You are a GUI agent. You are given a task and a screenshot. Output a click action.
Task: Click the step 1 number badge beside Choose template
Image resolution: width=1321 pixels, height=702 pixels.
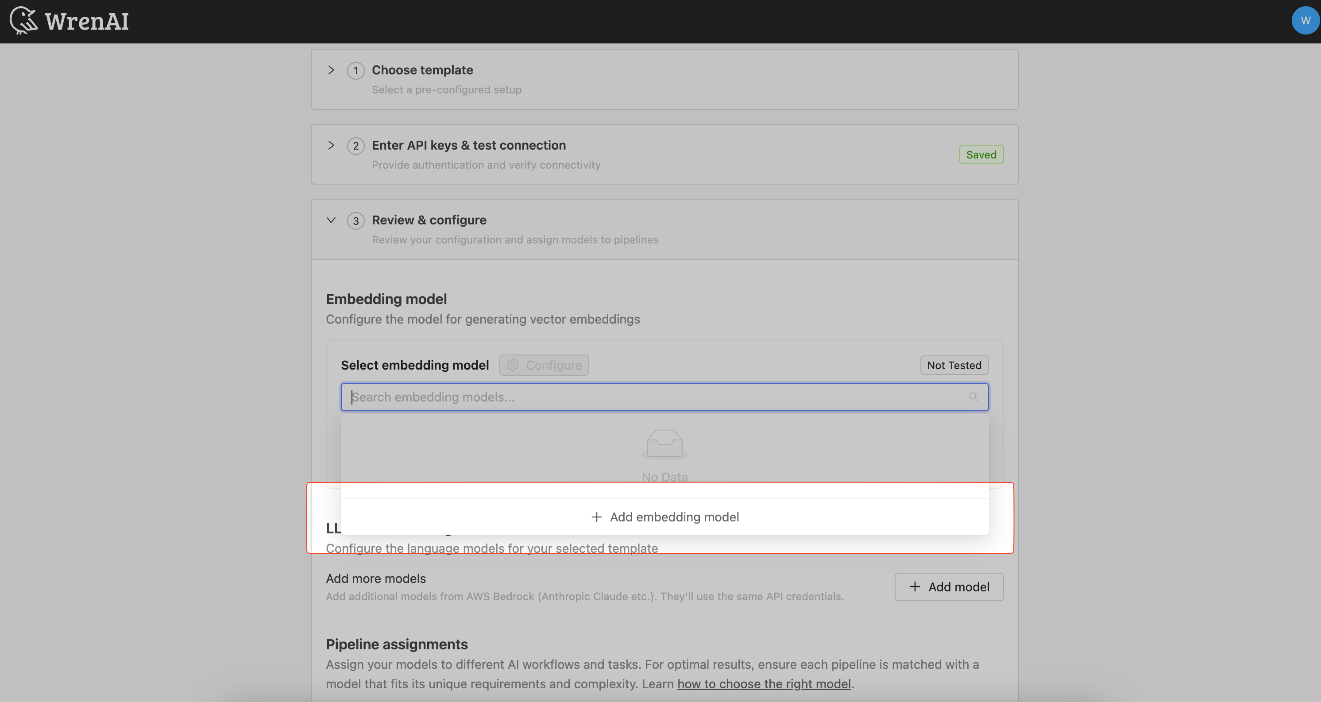pos(356,70)
